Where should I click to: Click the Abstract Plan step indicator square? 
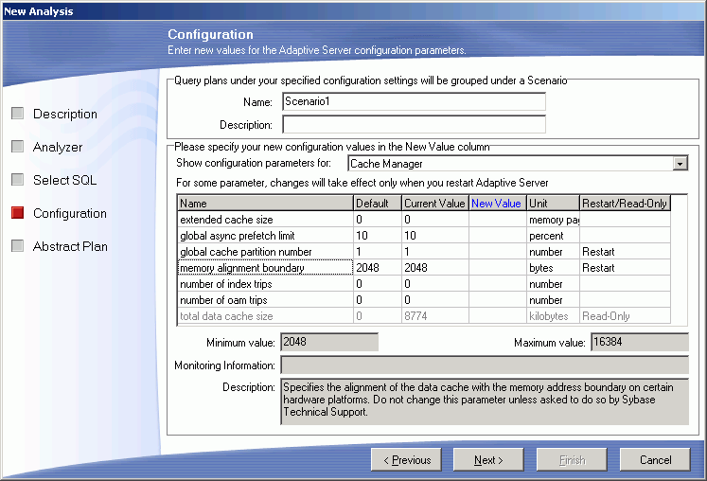pyautogui.click(x=17, y=246)
